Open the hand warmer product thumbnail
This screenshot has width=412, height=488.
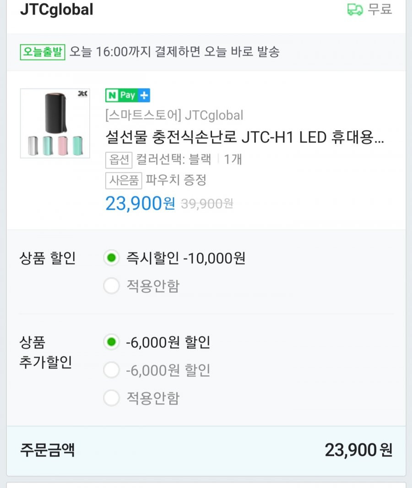55,124
